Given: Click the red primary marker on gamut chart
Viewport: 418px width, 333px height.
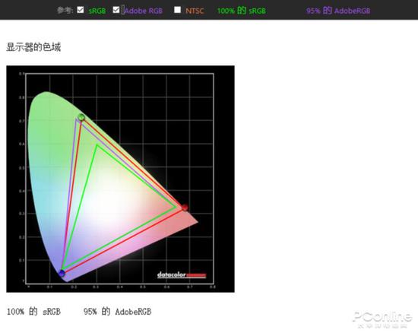Looking at the screenshot, I should 185,207.
